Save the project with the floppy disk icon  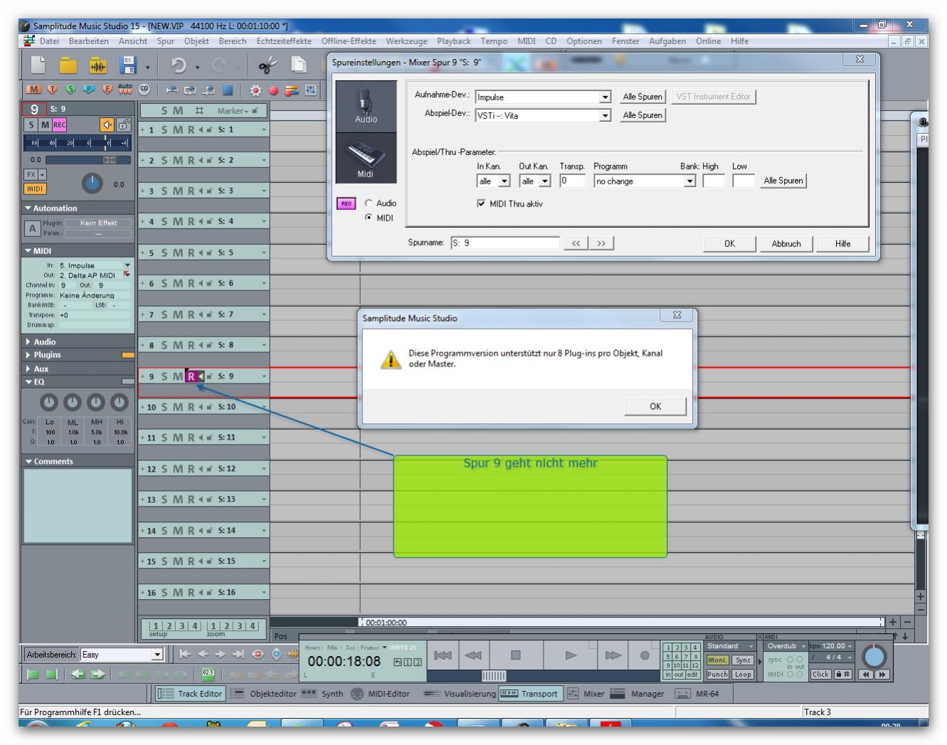tap(128, 65)
